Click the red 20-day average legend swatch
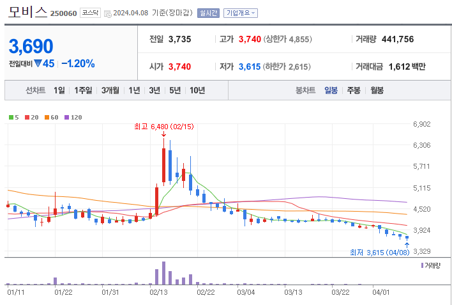 (x=27, y=117)
